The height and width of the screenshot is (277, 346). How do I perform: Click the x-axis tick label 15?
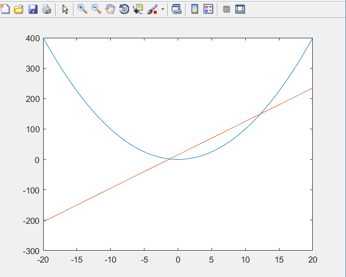click(279, 260)
